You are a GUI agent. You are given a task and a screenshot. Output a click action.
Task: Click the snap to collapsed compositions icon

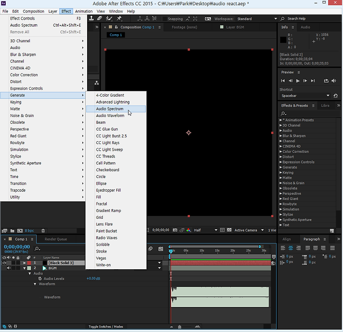pos(195,19)
